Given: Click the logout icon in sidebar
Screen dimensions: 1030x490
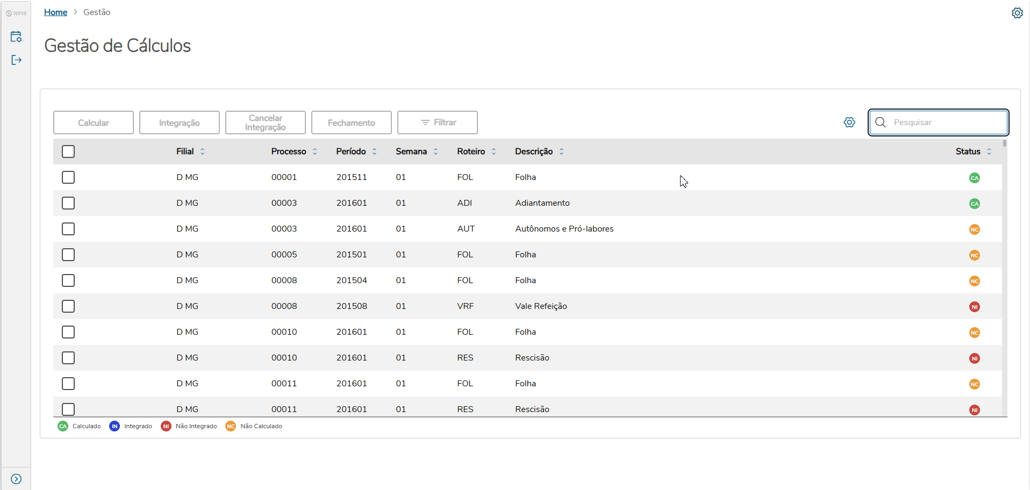Looking at the screenshot, I should [x=16, y=60].
